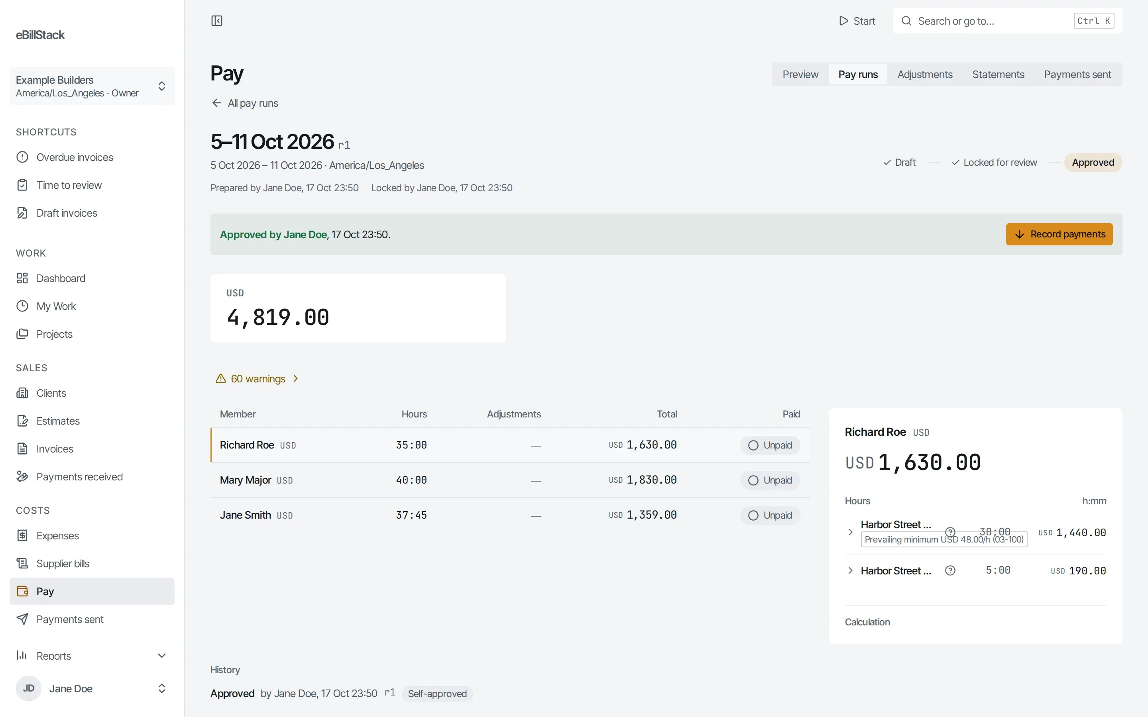
Task: Select the Jane Smith row
Action: coord(510,515)
